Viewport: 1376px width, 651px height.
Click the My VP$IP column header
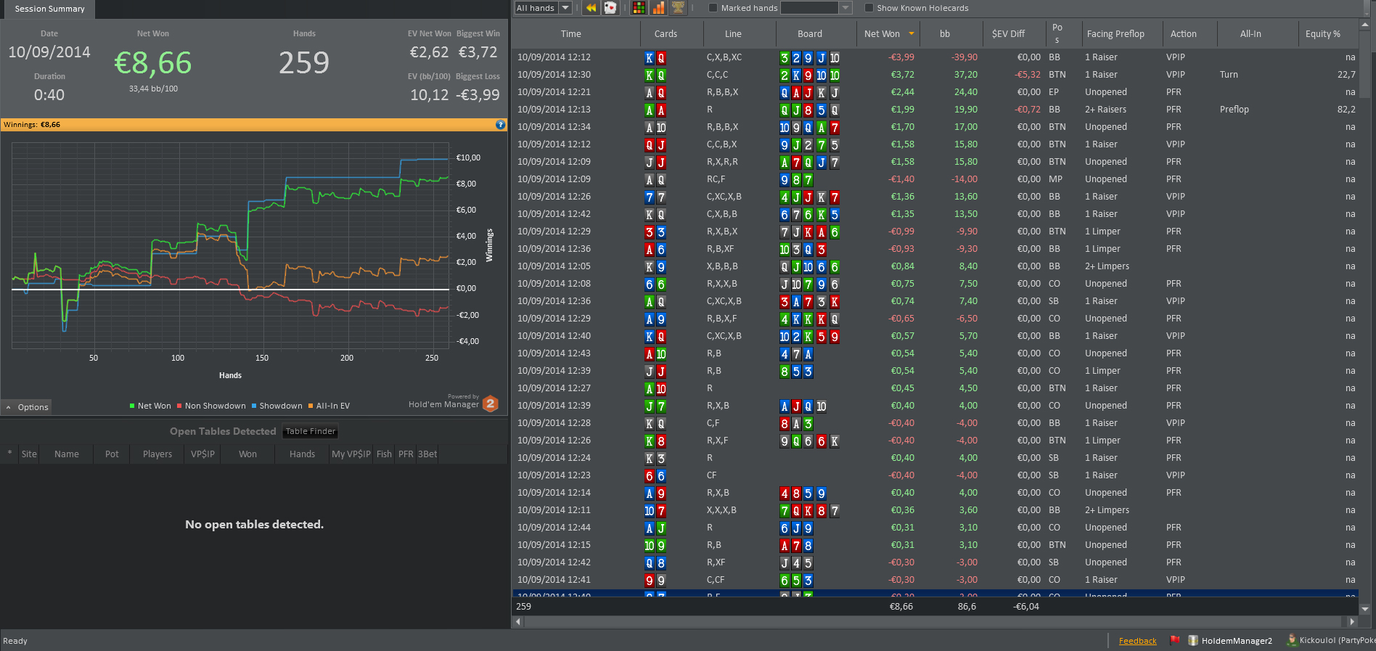point(351,454)
